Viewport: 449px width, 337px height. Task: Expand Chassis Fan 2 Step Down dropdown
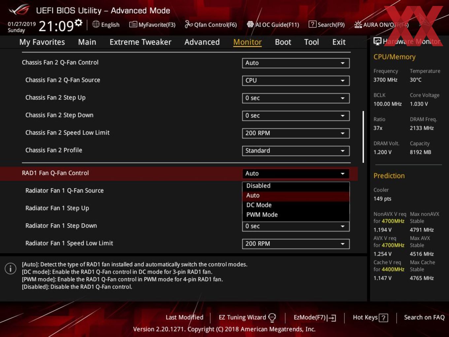[296, 116]
